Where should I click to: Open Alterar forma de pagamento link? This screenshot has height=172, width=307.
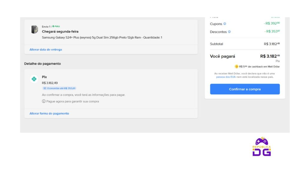(49, 113)
